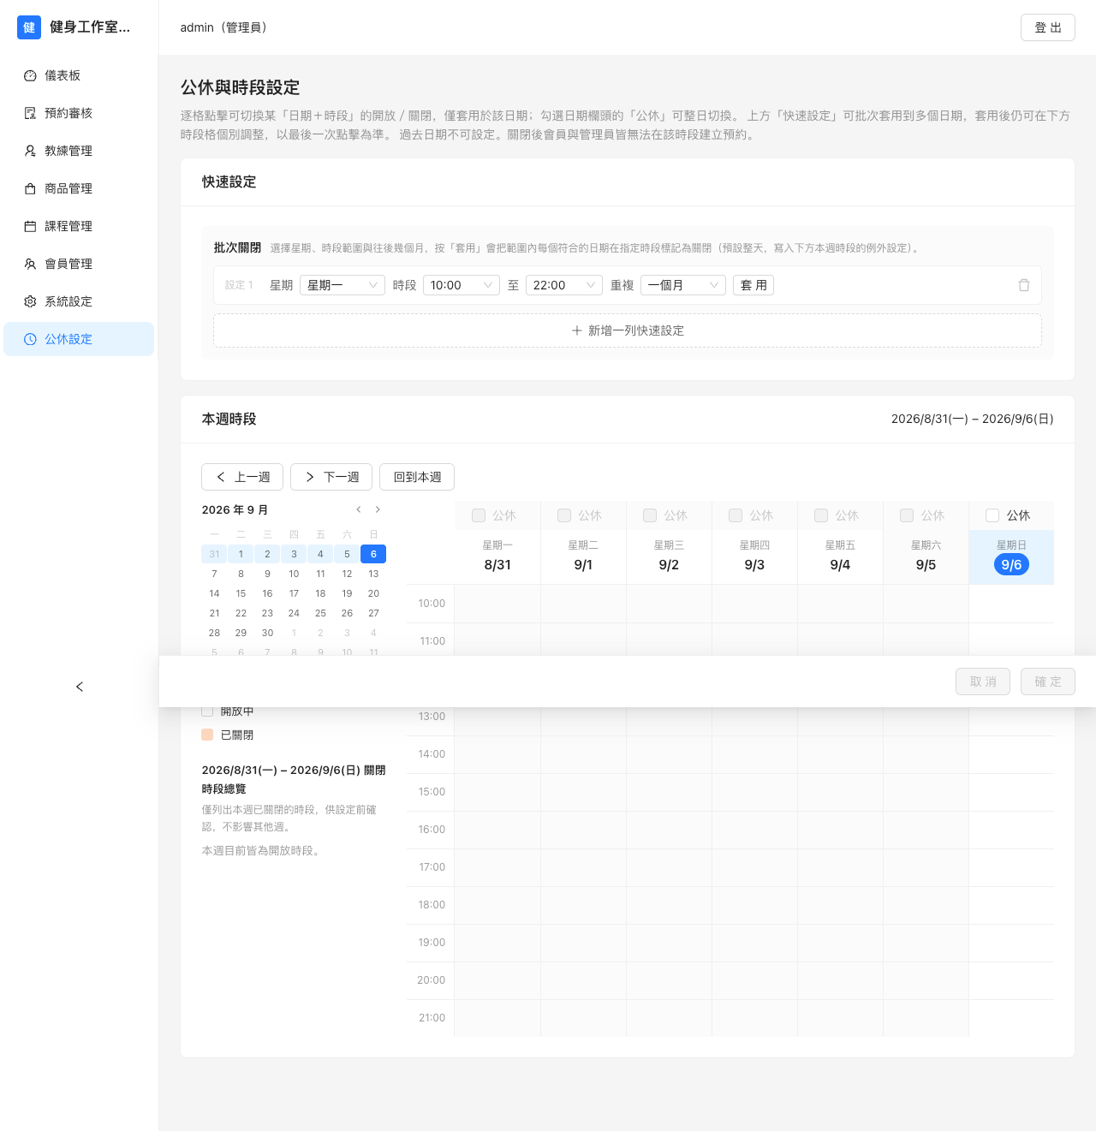Click the 系統設定 gear icon

click(30, 301)
